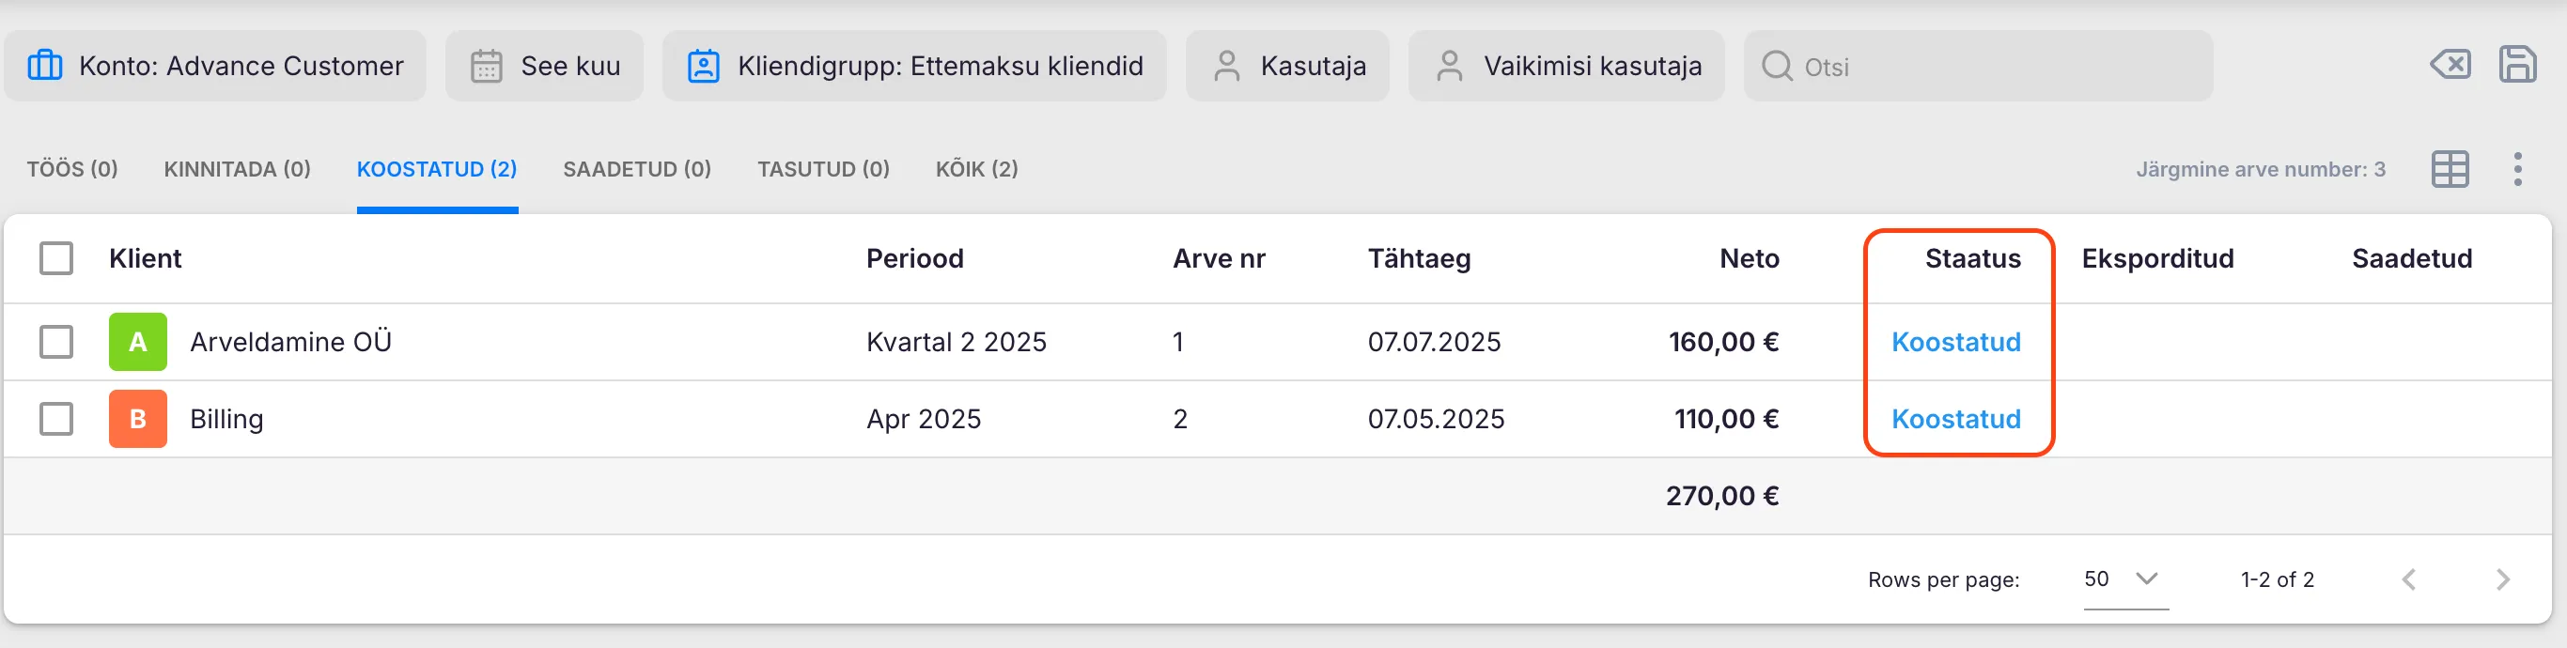Switch to the KÕIK (2) tab
2567x648 pixels.
(x=976, y=169)
